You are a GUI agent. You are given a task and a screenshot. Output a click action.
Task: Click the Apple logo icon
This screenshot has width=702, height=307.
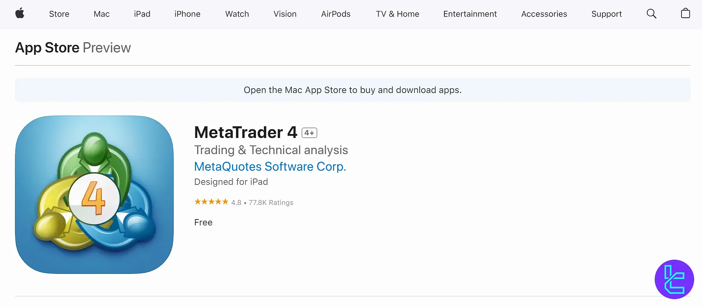tap(20, 13)
